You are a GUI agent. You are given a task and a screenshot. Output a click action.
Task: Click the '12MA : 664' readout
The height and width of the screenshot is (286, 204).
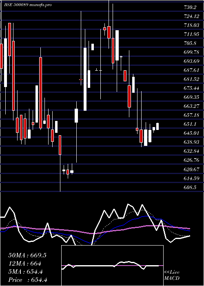(x=25, y=264)
